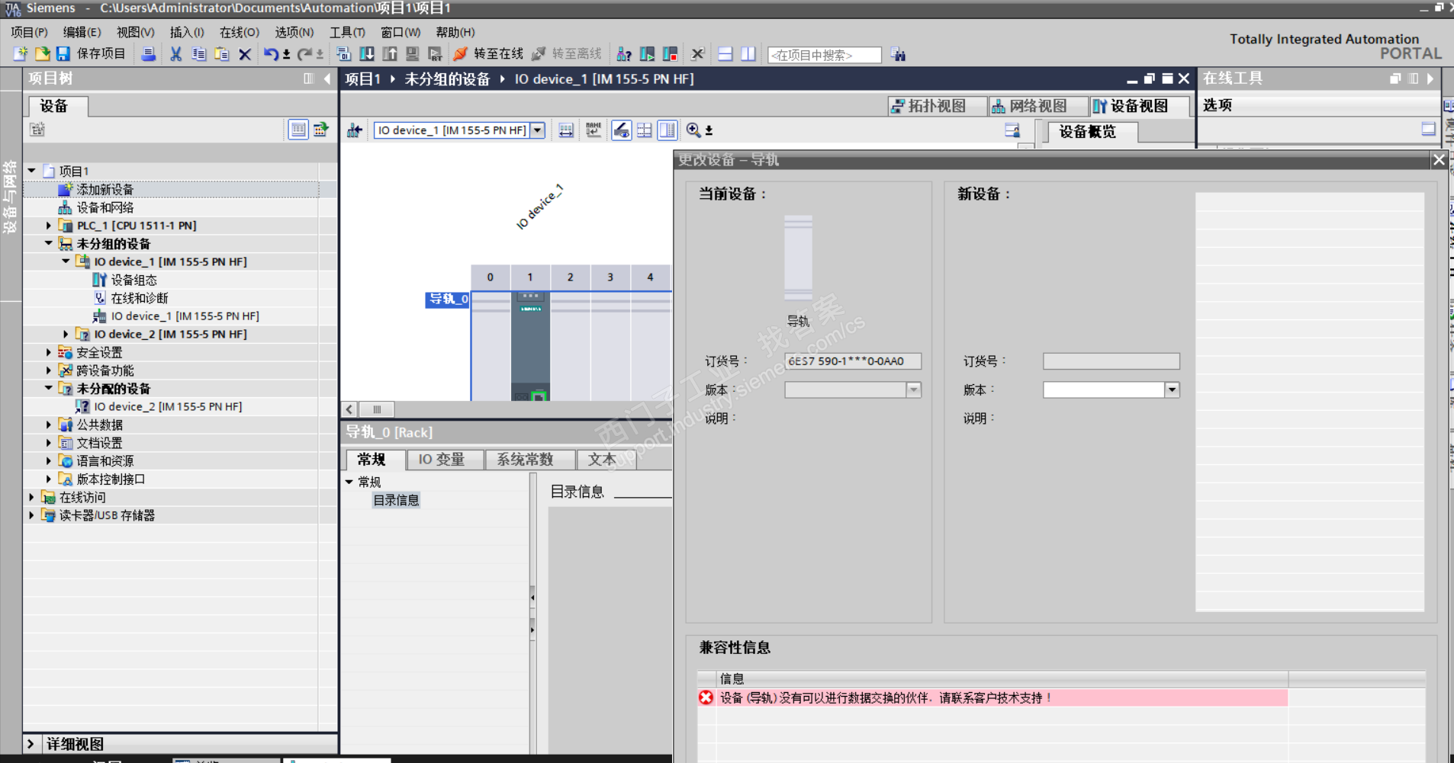Expand the 公共数据 node
The height and width of the screenshot is (763, 1454).
click(x=49, y=425)
